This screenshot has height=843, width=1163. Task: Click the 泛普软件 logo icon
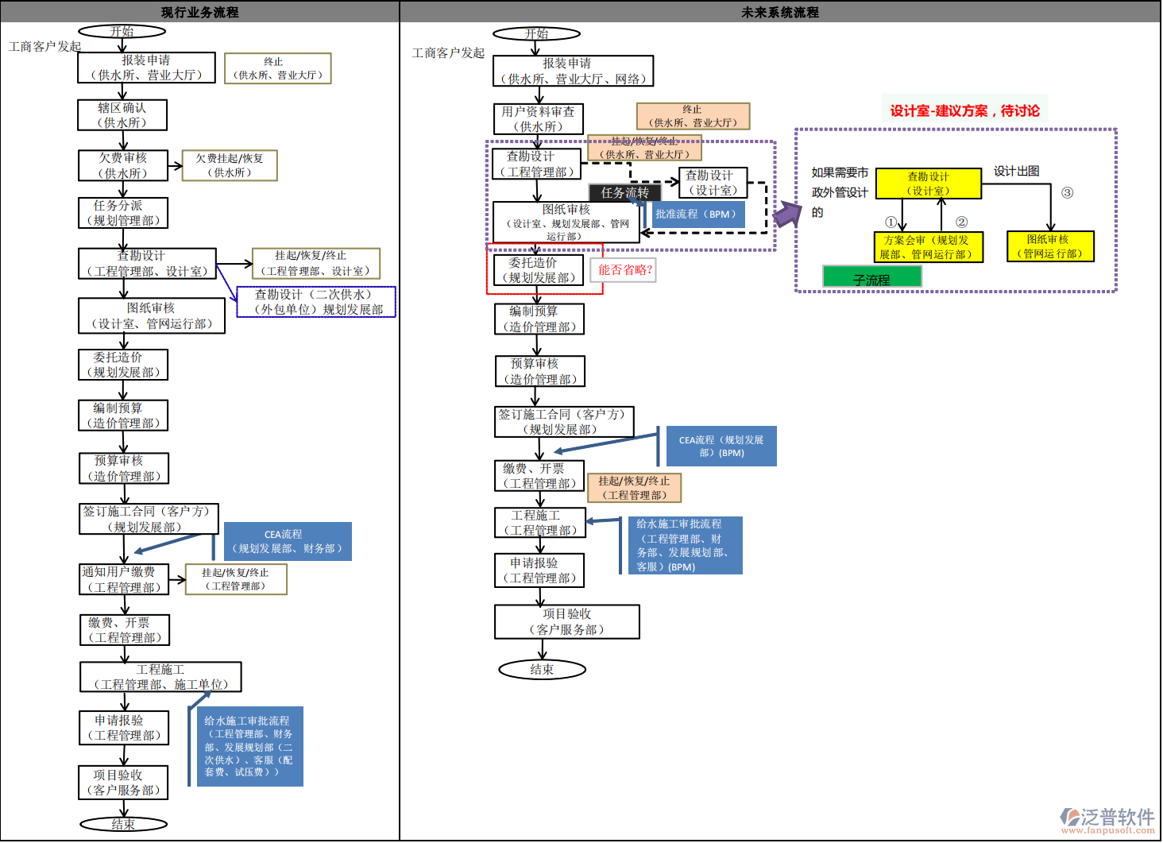click(x=1069, y=817)
